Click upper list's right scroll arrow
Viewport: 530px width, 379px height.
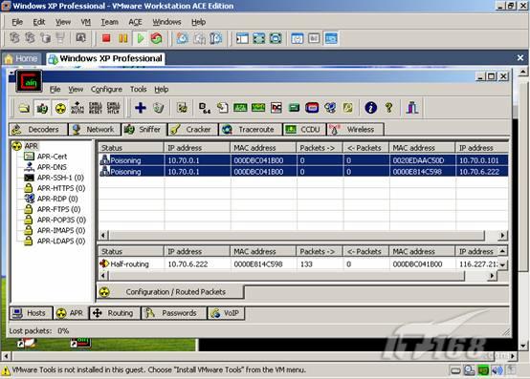[503, 235]
